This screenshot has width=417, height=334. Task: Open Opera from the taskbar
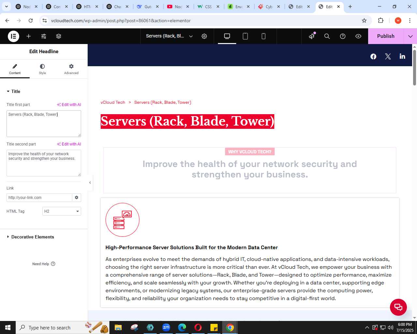[x=198, y=327]
